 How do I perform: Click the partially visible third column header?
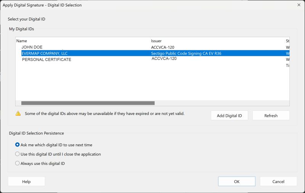287,41
